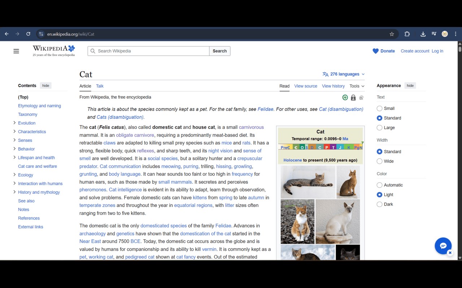Viewport: 462px width, 288px height.
Task: Open the browser downloads icon
Action: click(x=423, y=34)
